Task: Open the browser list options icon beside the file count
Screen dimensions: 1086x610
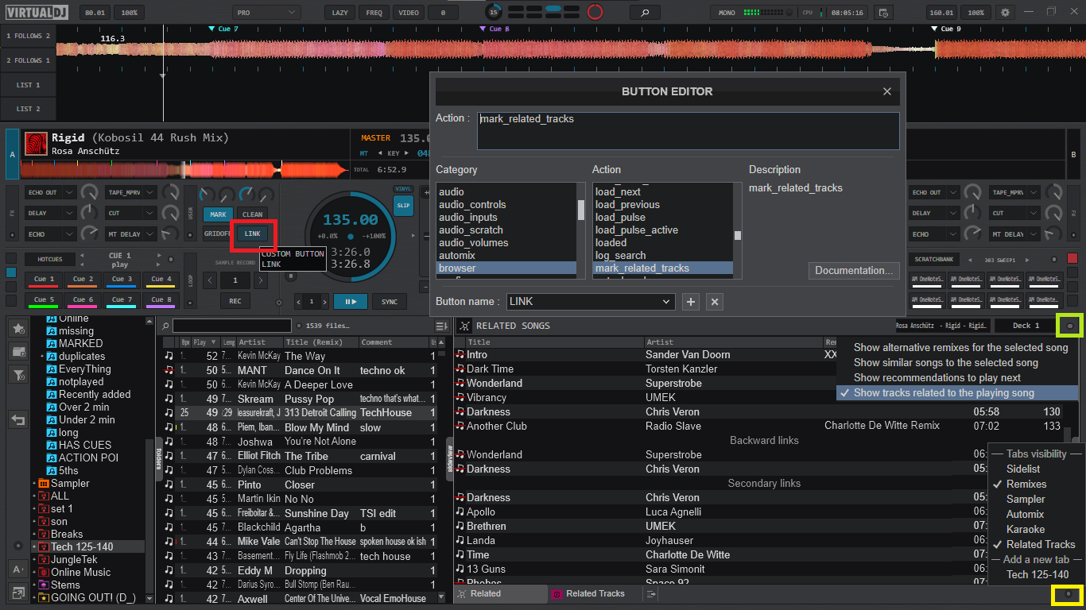Action: pos(442,326)
